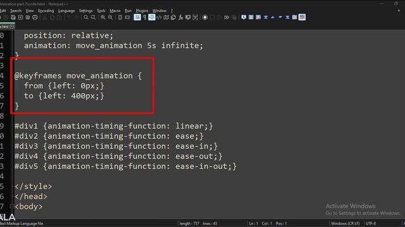405x227 pixels.
Task: Open the Run menu
Action: click(128, 11)
